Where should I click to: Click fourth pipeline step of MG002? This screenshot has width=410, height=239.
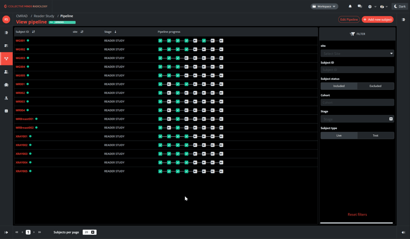tap(187, 49)
